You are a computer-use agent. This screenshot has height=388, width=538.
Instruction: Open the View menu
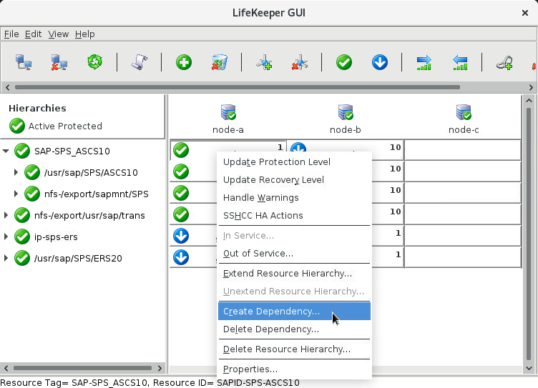point(59,34)
